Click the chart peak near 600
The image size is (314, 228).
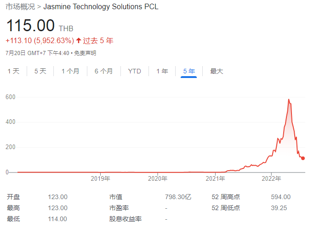click(x=289, y=99)
